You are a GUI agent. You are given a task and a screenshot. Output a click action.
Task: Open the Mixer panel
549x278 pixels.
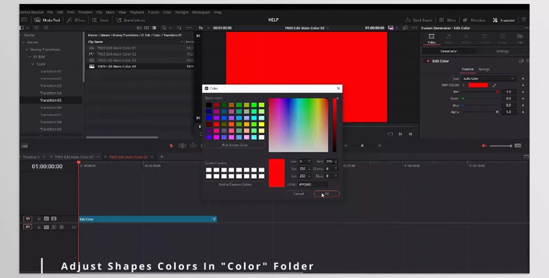[x=447, y=21]
